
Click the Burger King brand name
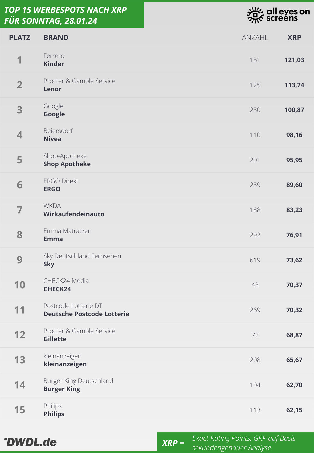click(x=62, y=389)
